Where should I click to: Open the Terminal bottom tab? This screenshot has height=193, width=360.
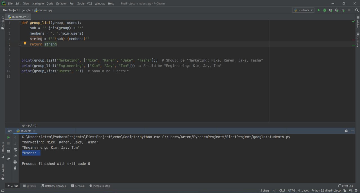pyautogui.click(x=78, y=186)
